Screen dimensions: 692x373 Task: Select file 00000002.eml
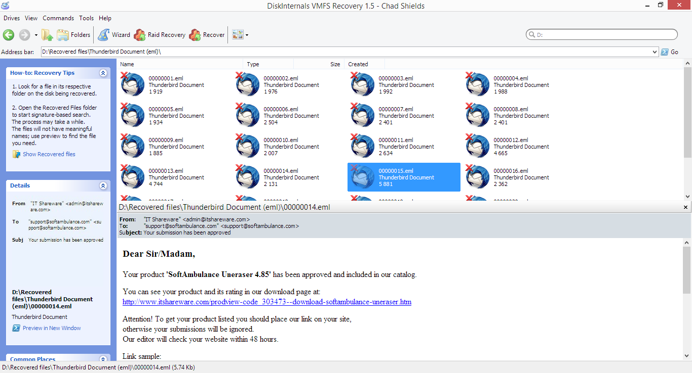point(290,85)
